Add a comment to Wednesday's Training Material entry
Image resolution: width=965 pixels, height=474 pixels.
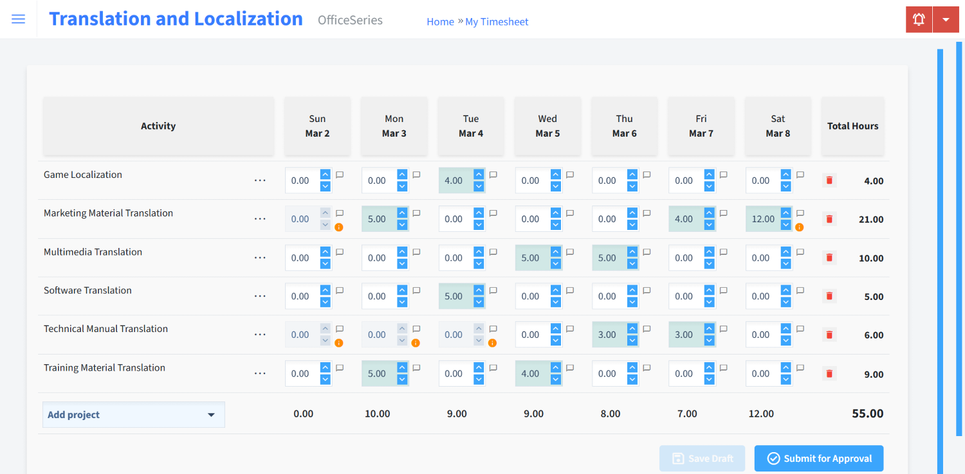(x=569, y=367)
